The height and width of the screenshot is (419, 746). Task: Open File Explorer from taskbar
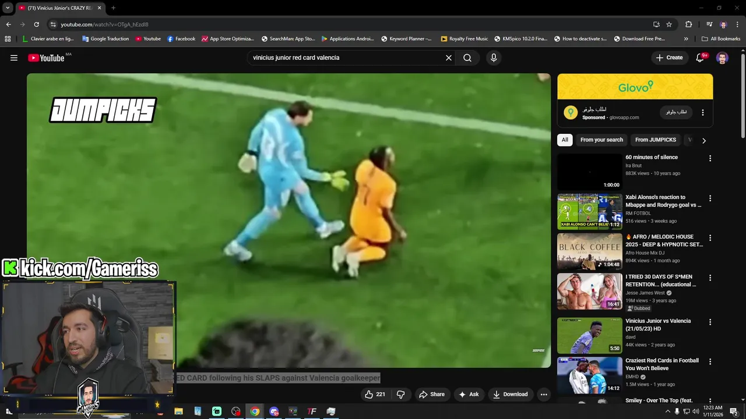[178, 411]
